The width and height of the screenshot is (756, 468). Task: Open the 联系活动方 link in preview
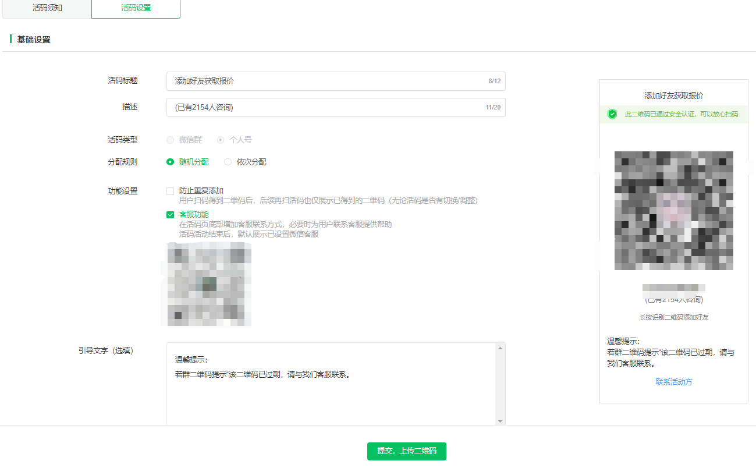pos(674,382)
